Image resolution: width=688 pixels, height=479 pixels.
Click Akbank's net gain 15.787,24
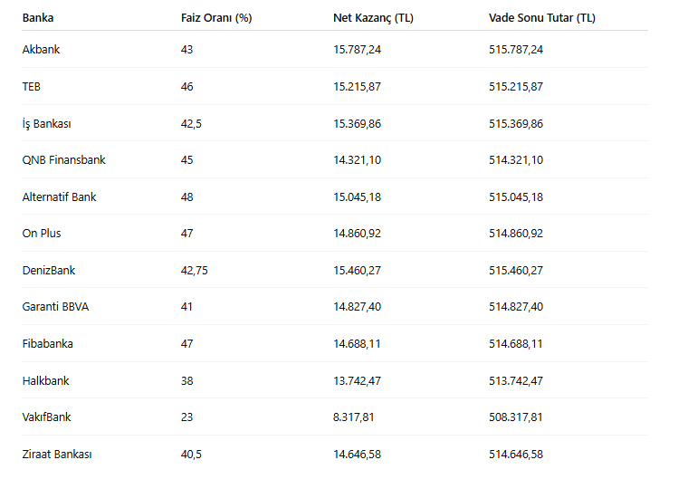point(357,50)
